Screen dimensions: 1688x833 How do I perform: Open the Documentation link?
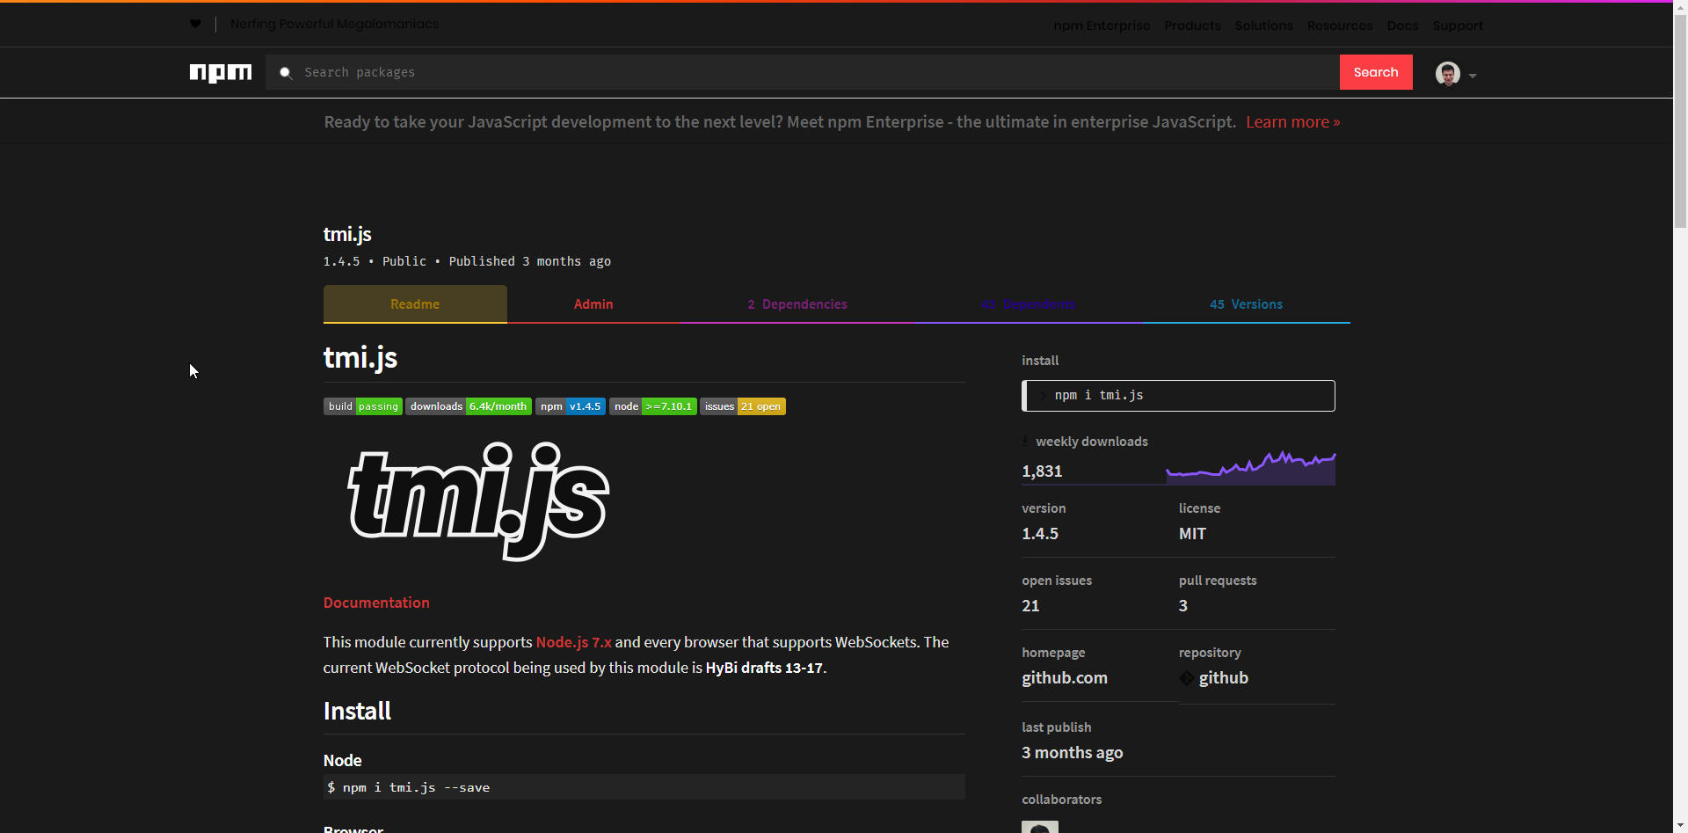pos(376,603)
